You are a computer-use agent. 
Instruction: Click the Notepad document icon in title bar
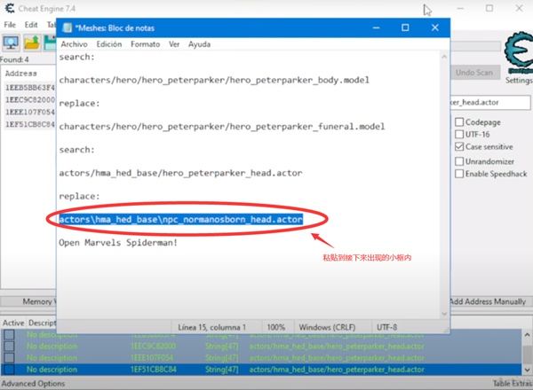tap(68, 27)
